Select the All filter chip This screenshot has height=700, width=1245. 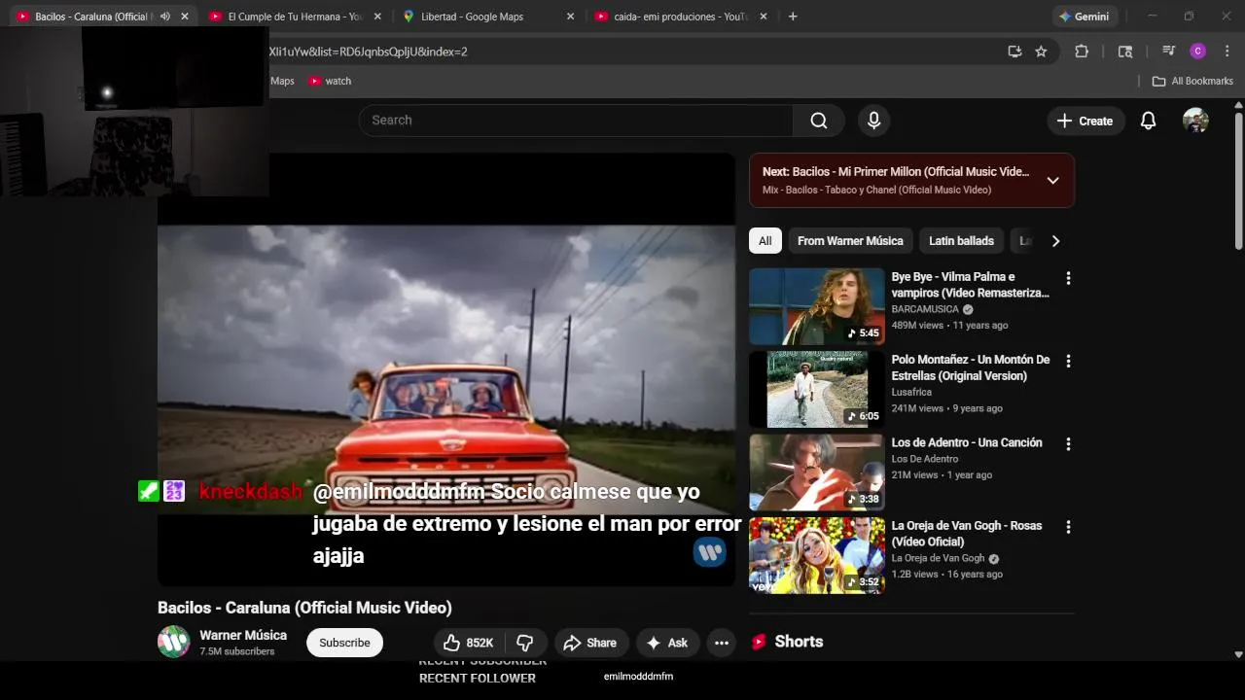(765, 241)
